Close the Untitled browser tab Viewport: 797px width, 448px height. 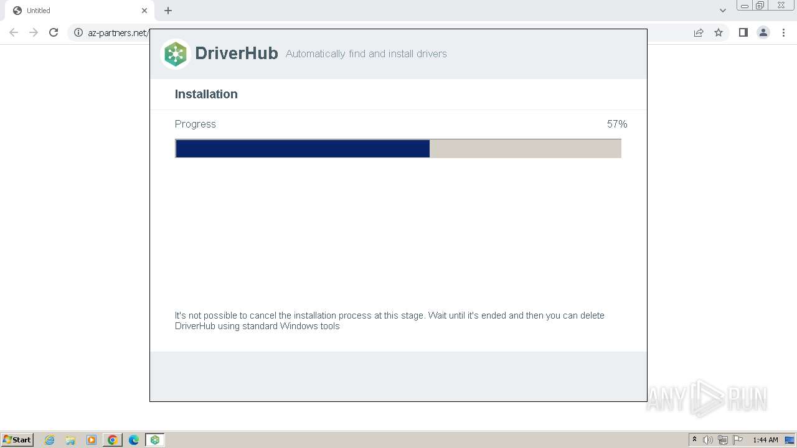pyautogui.click(x=144, y=11)
